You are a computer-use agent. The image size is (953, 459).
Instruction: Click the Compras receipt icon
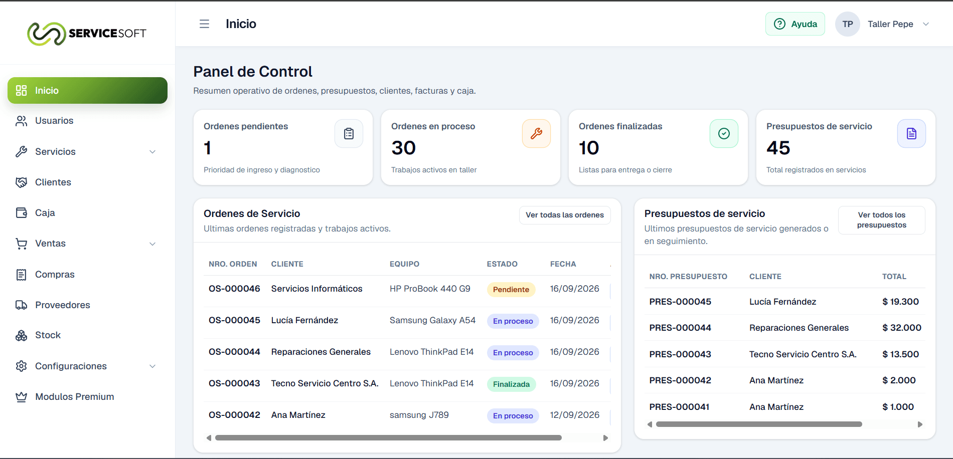coord(21,275)
